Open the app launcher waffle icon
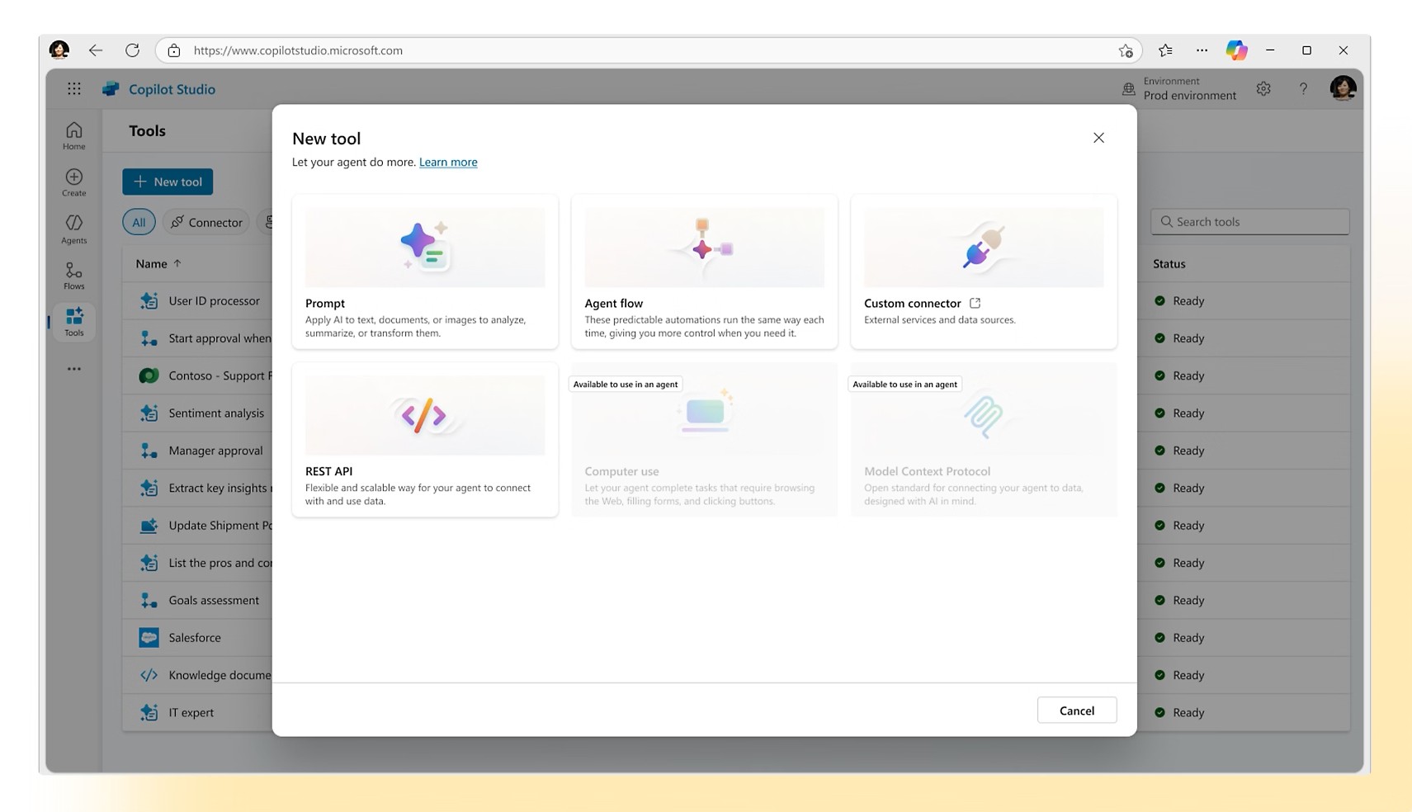Viewport: 1412px width, 812px height. (x=74, y=89)
